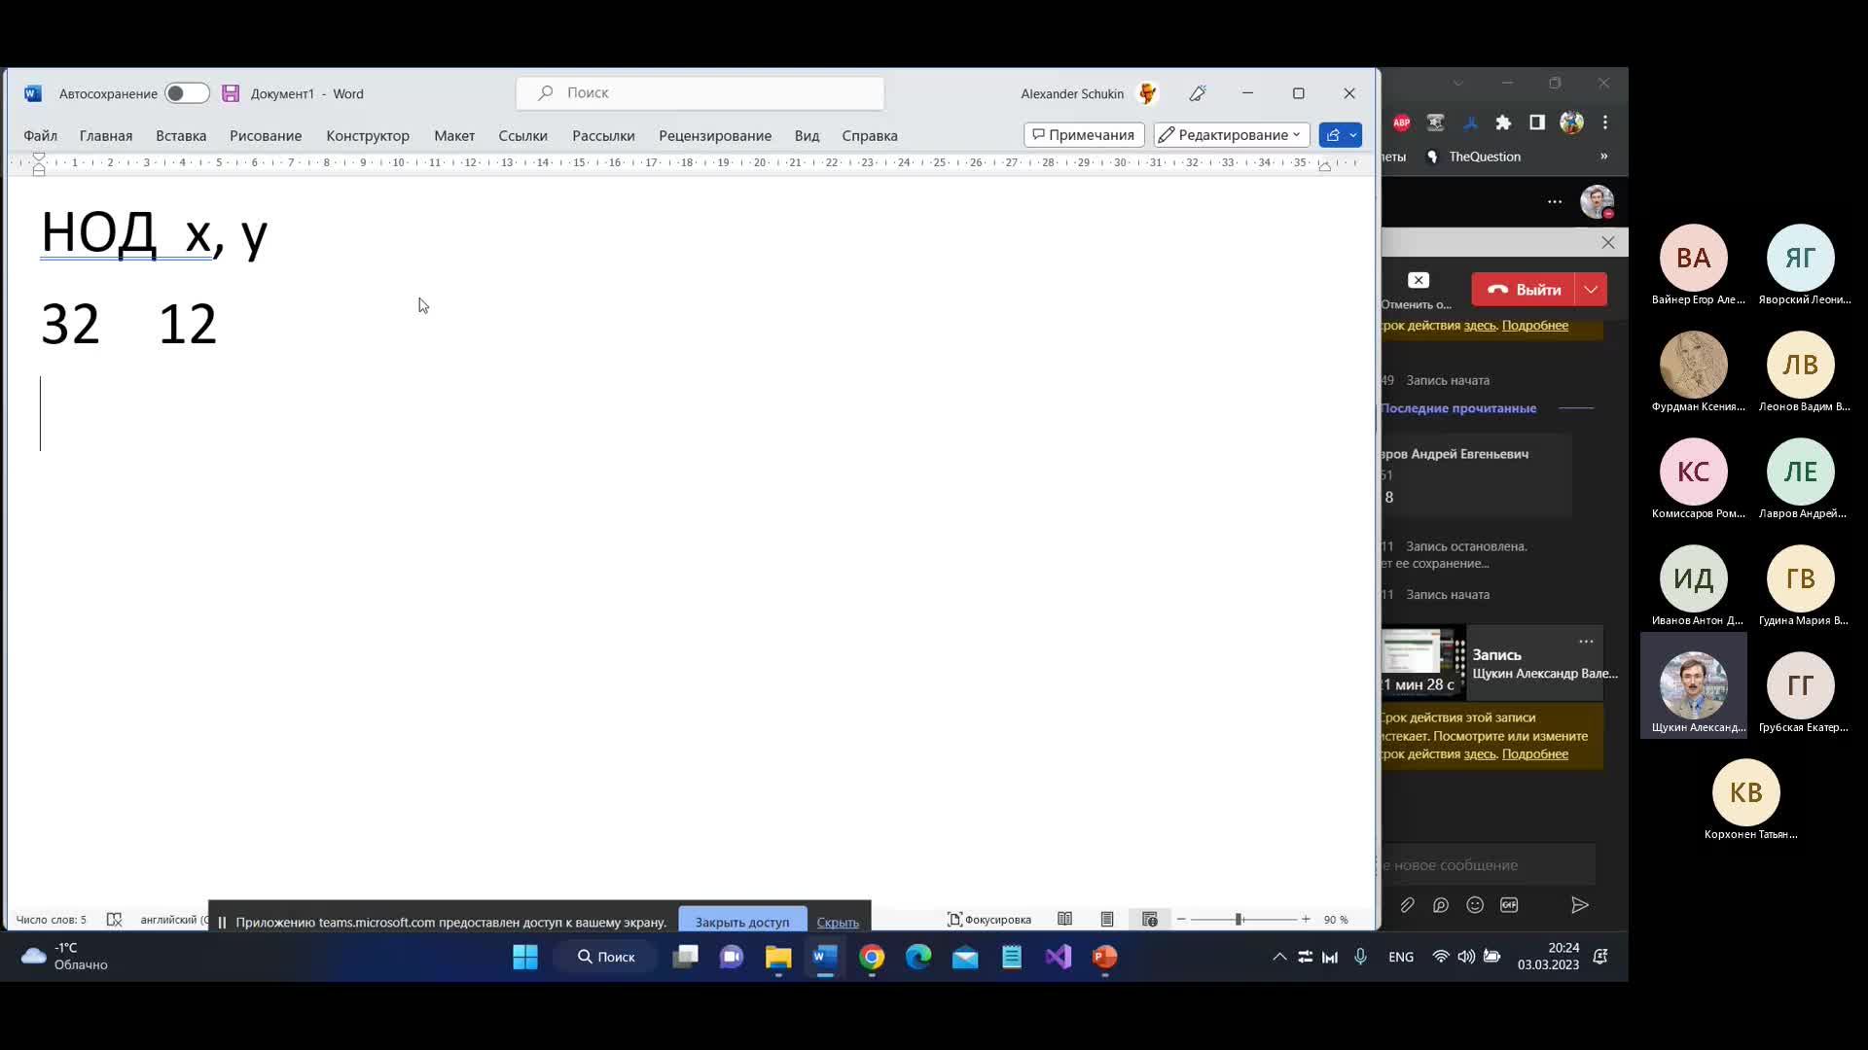The width and height of the screenshot is (1868, 1050).
Task: Toggle the Автосохранение switch in Word
Action: click(187, 93)
